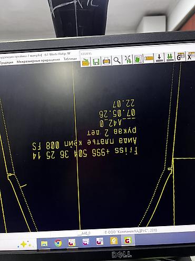Click the КАДРУС company copyright status text
Viewport: 195px width, 261px height.
coord(131,231)
